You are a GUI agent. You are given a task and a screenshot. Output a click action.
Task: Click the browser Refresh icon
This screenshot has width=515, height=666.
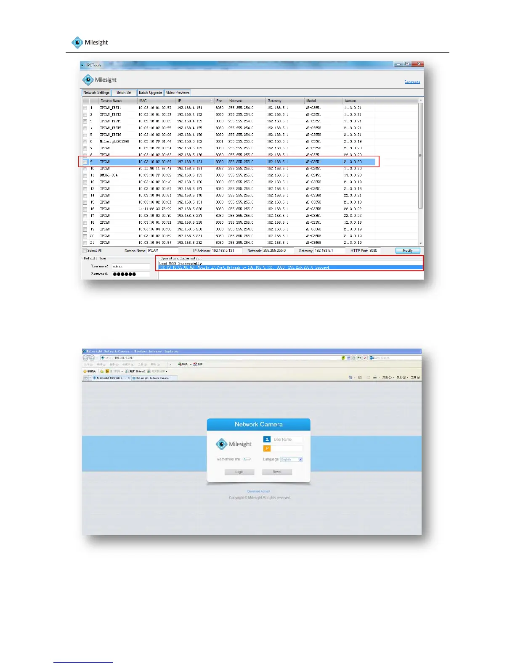[359, 358]
